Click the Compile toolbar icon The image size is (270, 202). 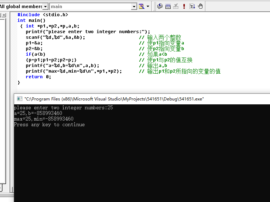pos(160,6)
